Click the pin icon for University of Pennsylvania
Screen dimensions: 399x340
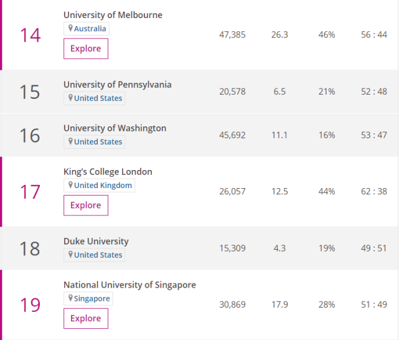(70, 98)
